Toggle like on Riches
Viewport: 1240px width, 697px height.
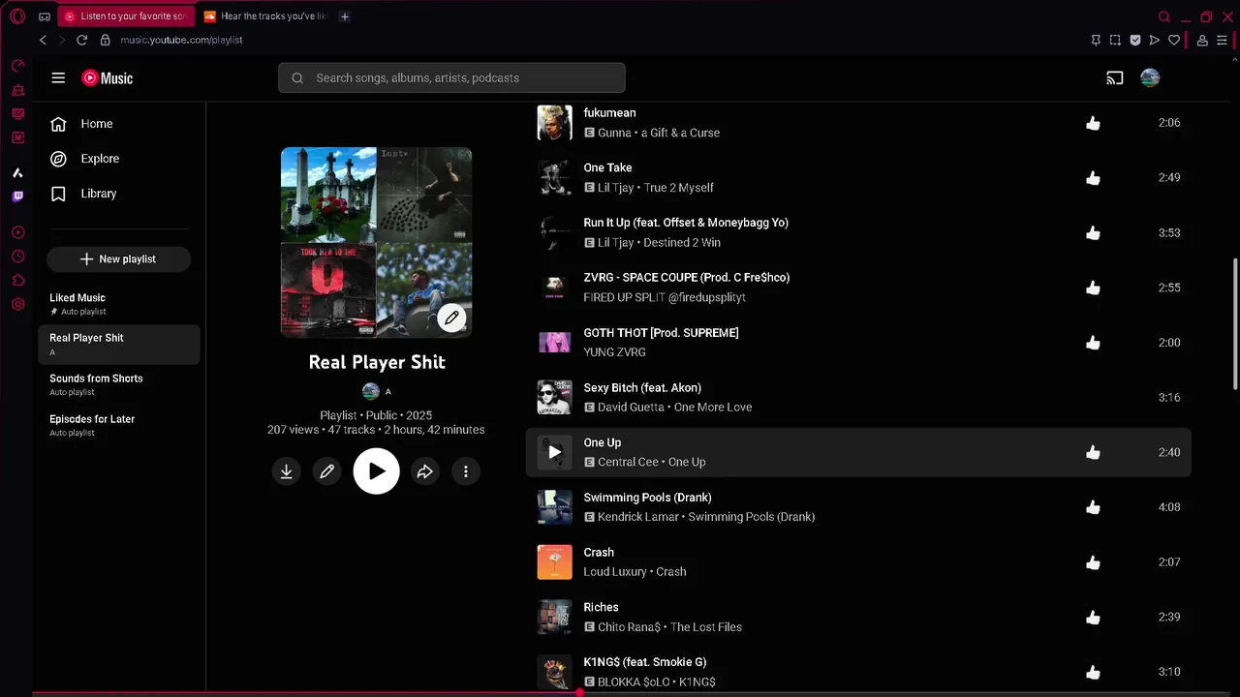coord(1093,617)
